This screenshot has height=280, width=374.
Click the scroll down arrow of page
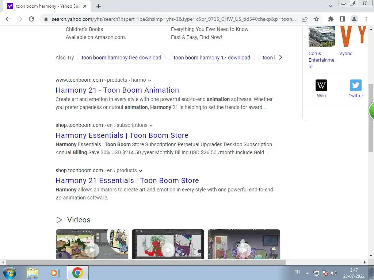pyautogui.click(x=371, y=256)
